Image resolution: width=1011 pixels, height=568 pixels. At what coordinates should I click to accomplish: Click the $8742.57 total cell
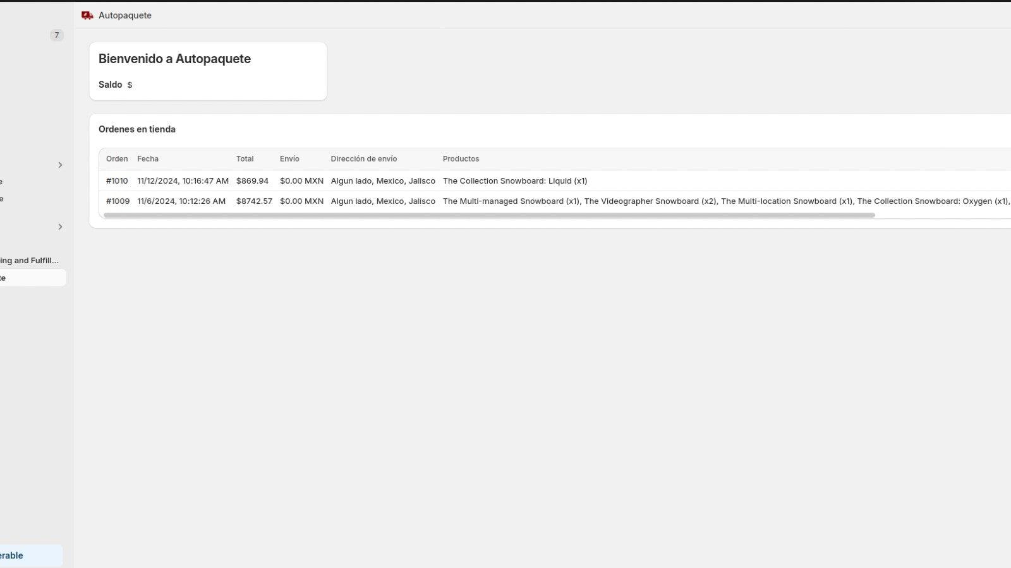pyautogui.click(x=254, y=201)
